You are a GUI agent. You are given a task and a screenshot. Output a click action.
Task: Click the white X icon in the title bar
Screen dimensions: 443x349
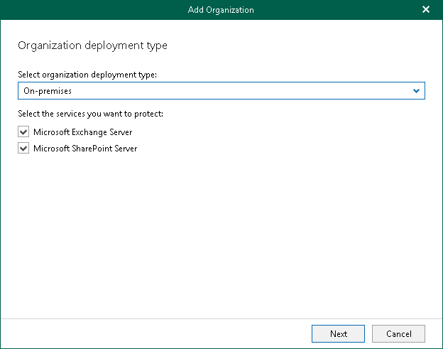(425, 9)
